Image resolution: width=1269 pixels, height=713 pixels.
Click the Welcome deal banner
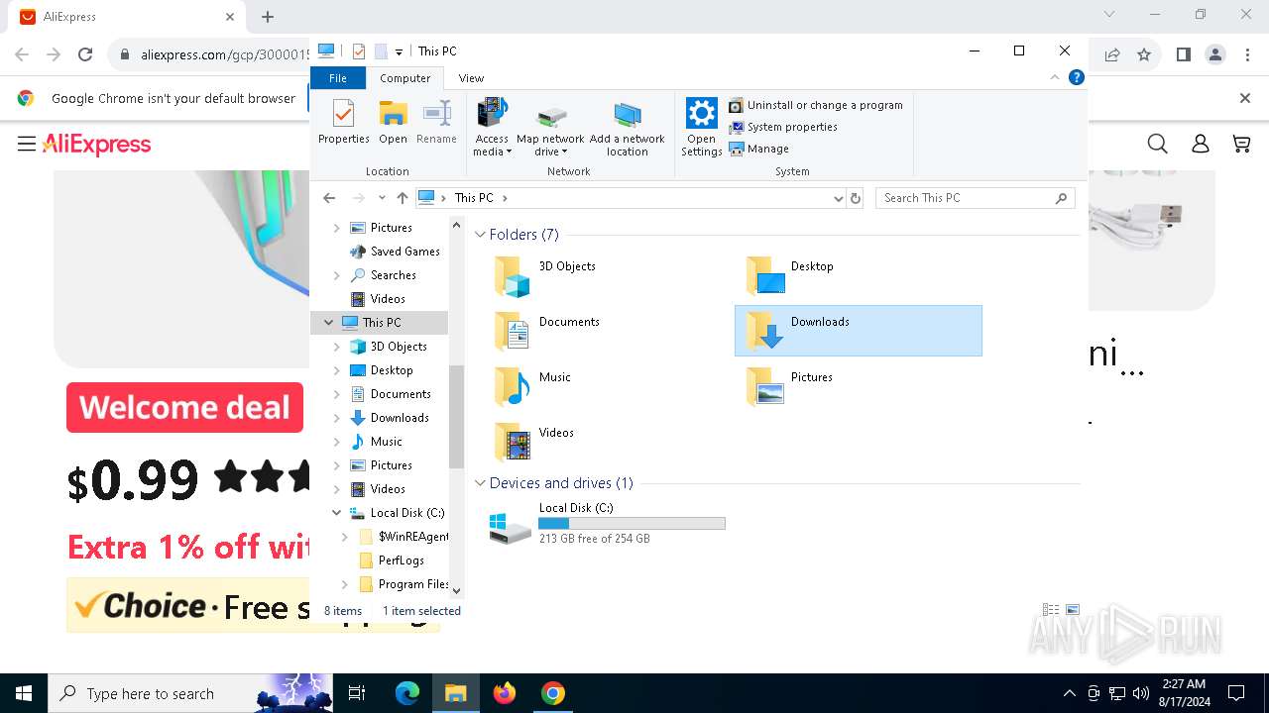[184, 408]
